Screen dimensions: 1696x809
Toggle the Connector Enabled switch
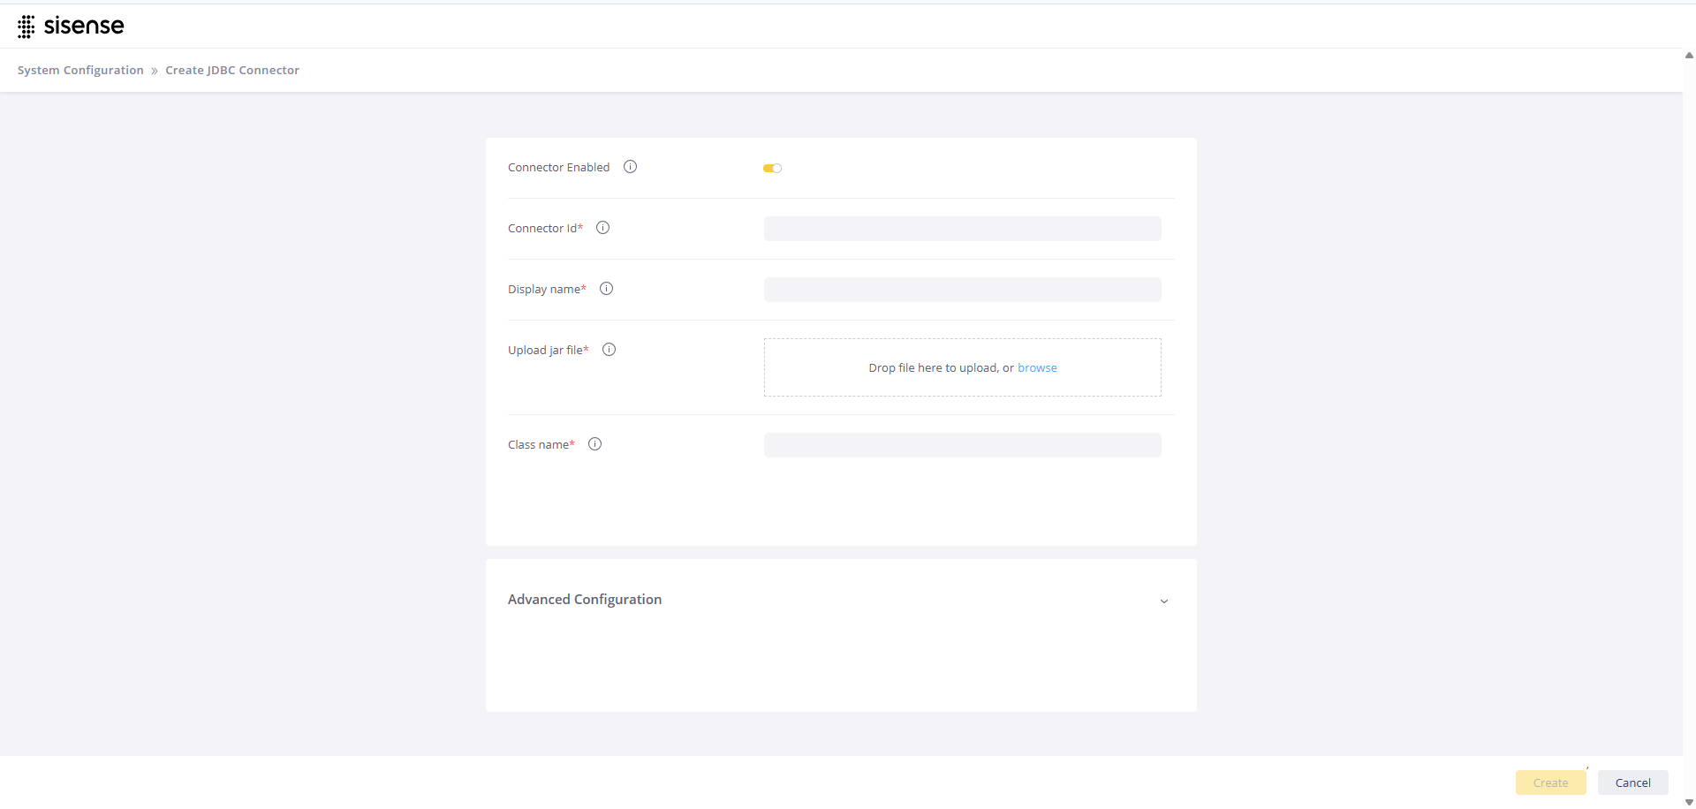(772, 168)
